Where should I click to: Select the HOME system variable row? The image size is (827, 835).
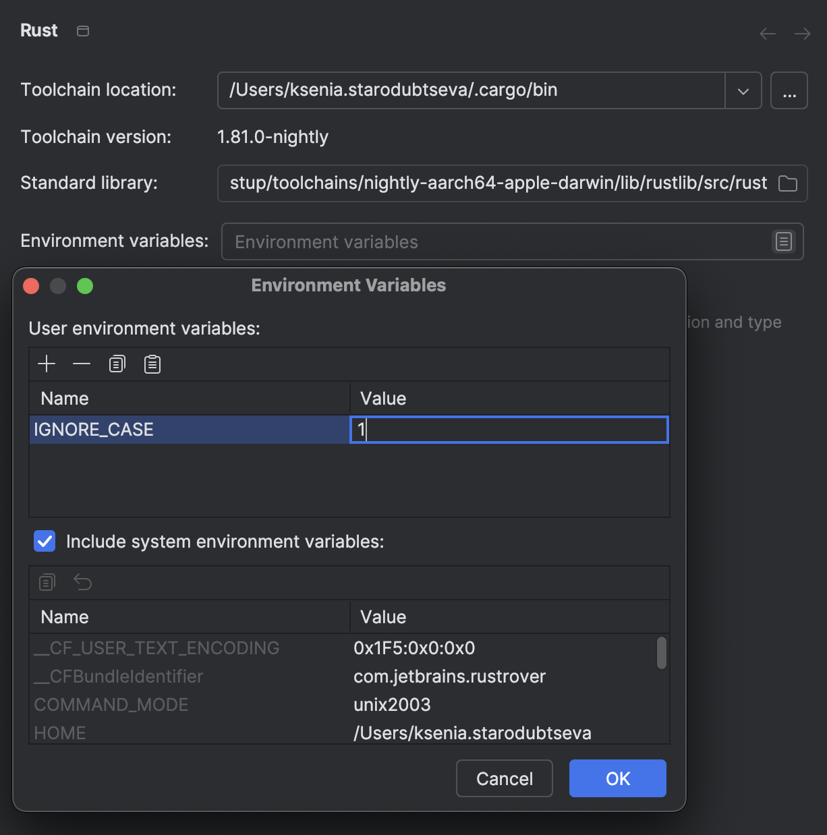[x=189, y=732]
